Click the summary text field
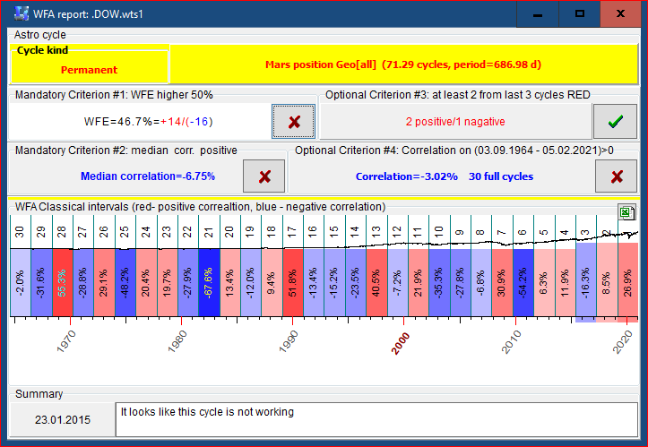Image resolution: width=648 pixels, height=447 pixels. point(376,419)
